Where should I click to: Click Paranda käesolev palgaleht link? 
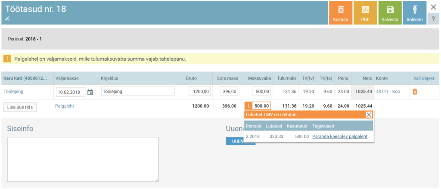tap(339, 136)
